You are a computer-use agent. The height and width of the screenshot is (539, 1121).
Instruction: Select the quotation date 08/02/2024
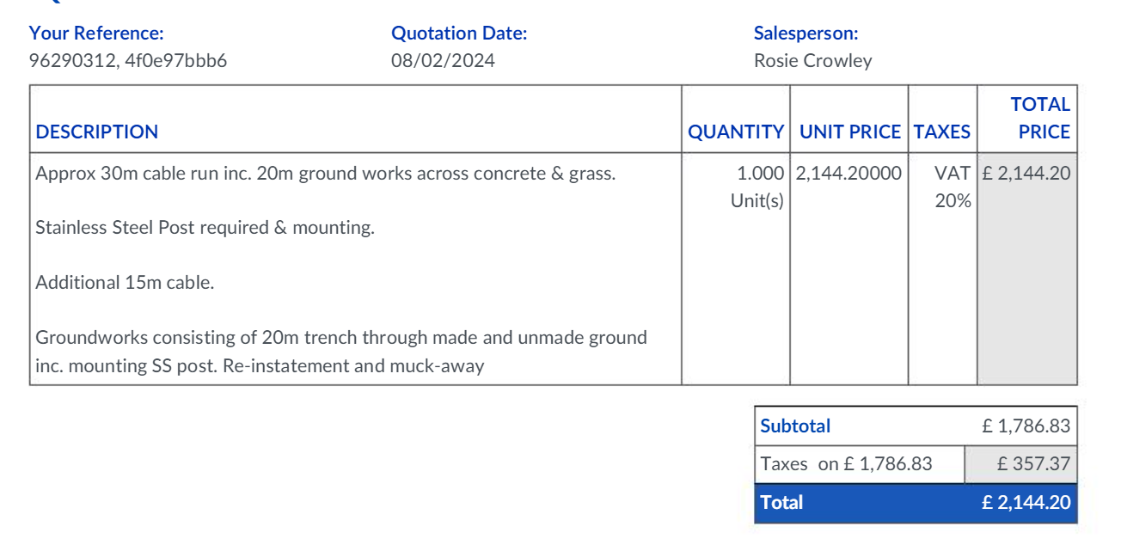[443, 61]
